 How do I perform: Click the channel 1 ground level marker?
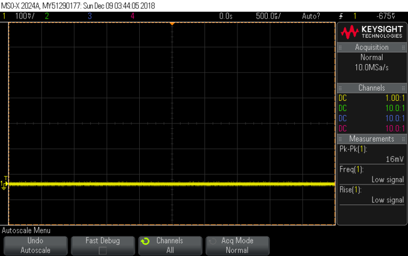pos(3,186)
